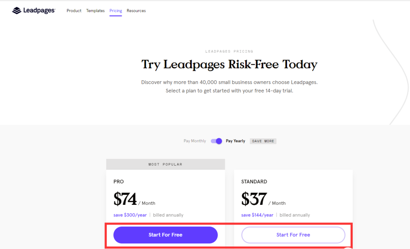Screen dimensions: 410x249
Task: Click the PRO plan title
Action: tap(119, 182)
